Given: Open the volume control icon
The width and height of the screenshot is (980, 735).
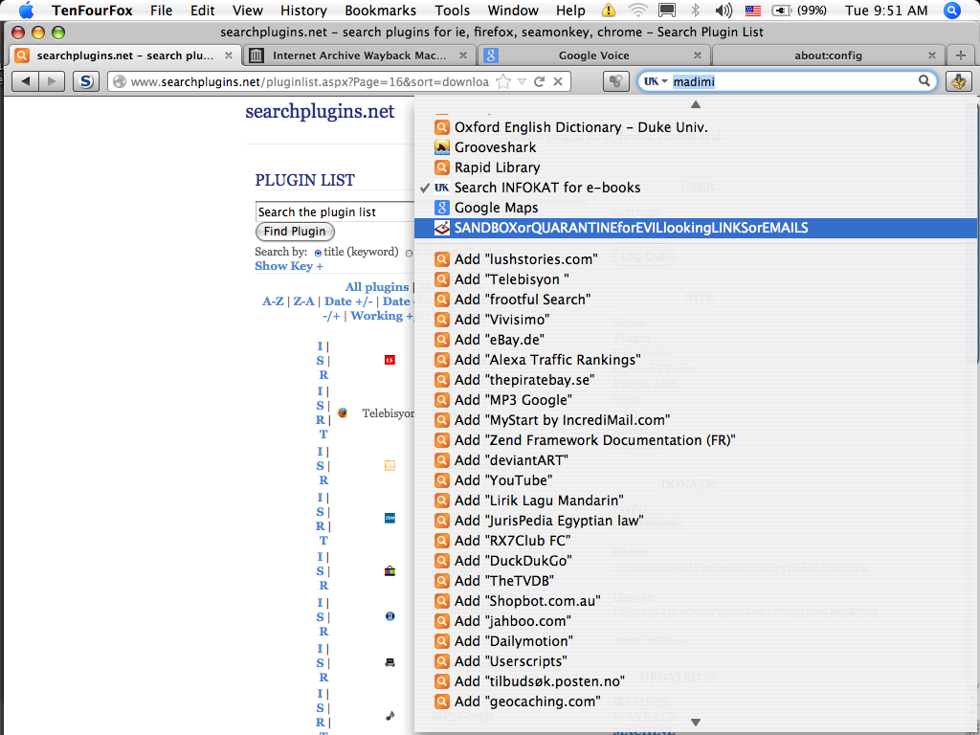Looking at the screenshot, I should pos(724,11).
